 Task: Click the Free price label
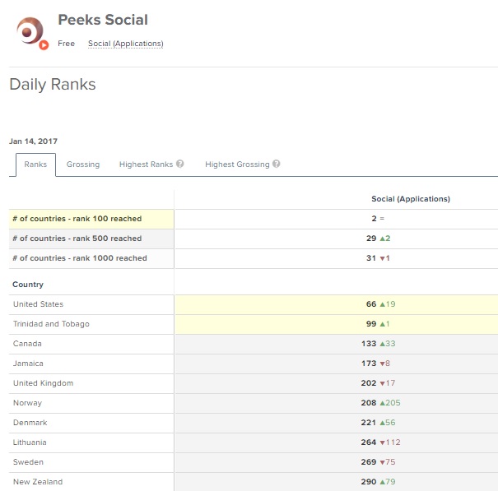pyautogui.click(x=67, y=44)
